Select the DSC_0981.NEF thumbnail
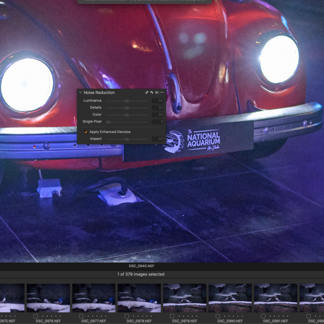 275,298
